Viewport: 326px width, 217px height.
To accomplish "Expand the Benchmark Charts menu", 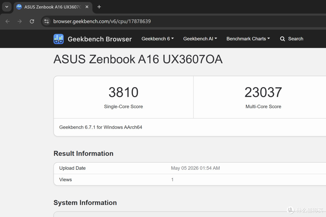I will (248, 39).
